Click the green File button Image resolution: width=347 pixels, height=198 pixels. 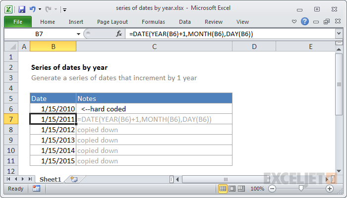17,22
